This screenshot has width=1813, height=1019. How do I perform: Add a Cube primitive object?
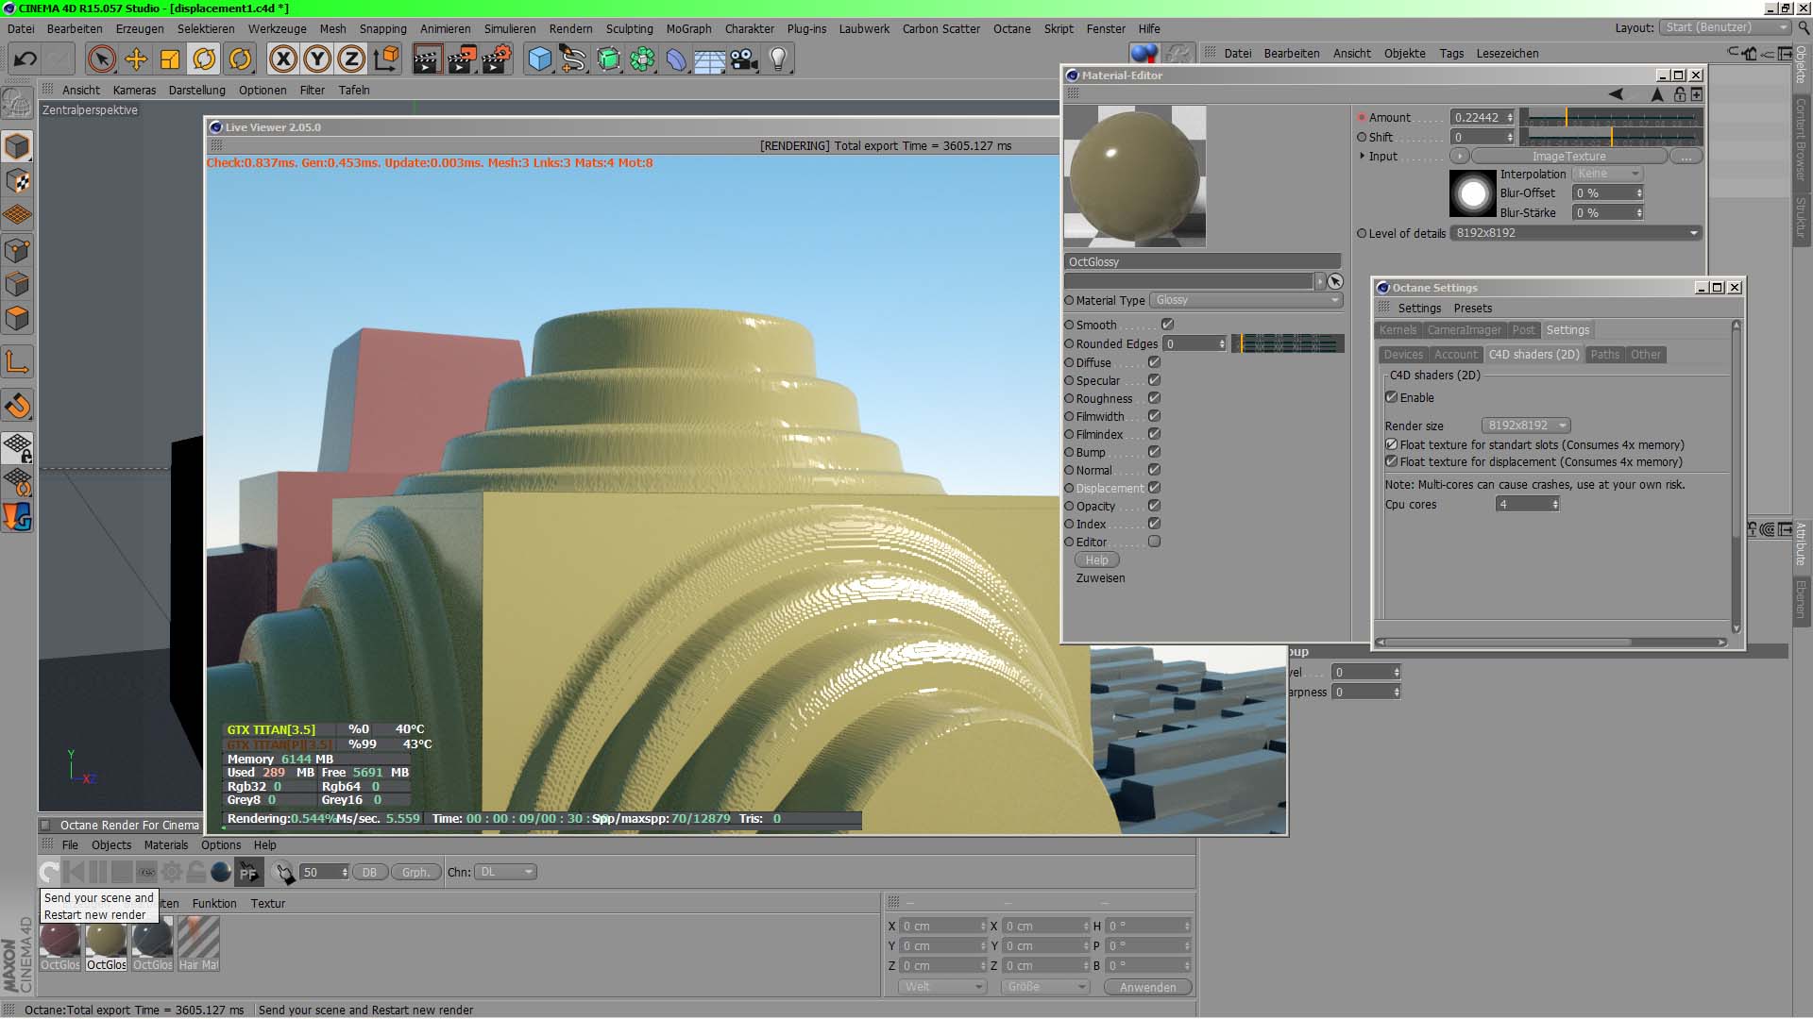tap(539, 59)
